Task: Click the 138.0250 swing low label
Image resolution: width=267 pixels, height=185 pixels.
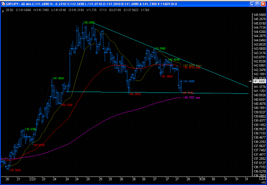Action: pyautogui.click(x=39, y=145)
